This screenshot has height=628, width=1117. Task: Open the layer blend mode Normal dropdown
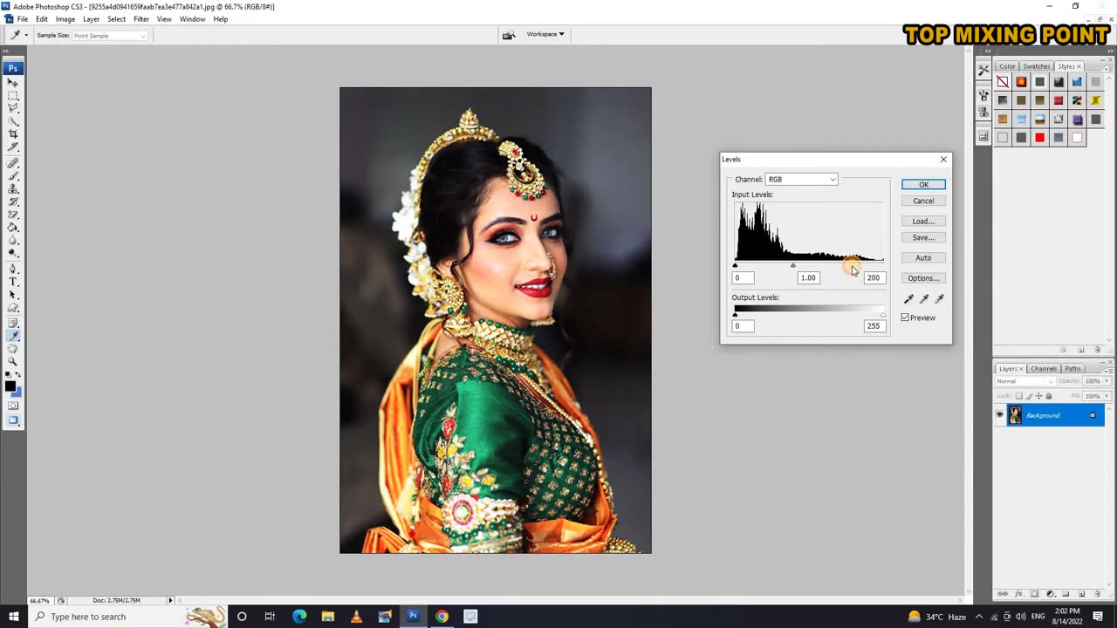[x=1025, y=381]
